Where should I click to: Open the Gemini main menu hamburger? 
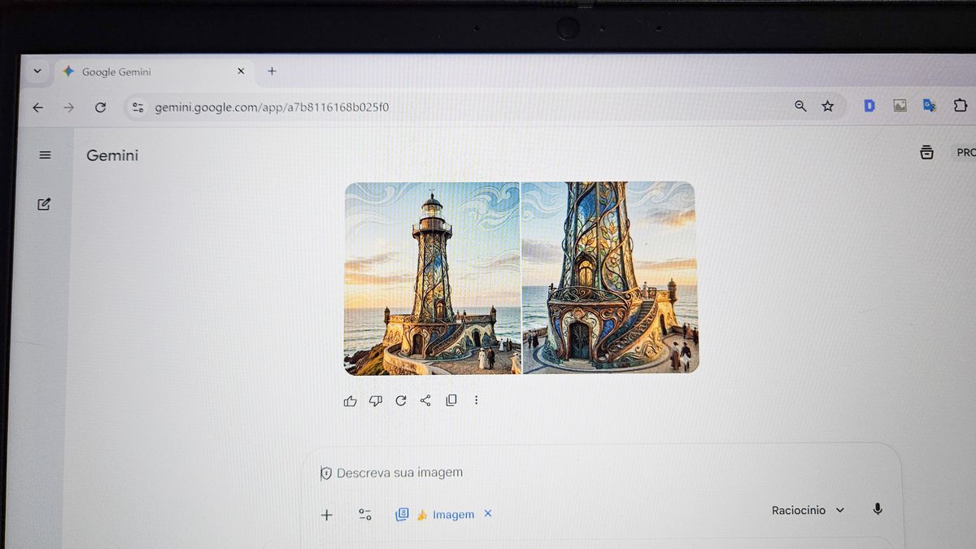coord(45,155)
